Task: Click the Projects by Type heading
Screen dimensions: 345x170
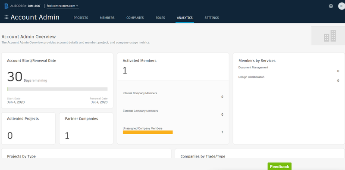Action: coord(21,156)
